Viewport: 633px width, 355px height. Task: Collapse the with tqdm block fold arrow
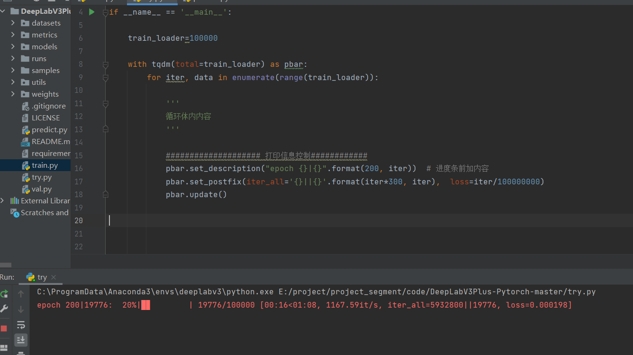tap(105, 64)
